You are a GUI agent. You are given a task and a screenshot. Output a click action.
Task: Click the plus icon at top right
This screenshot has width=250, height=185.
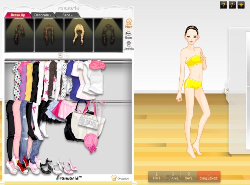pyautogui.click(x=241, y=5)
